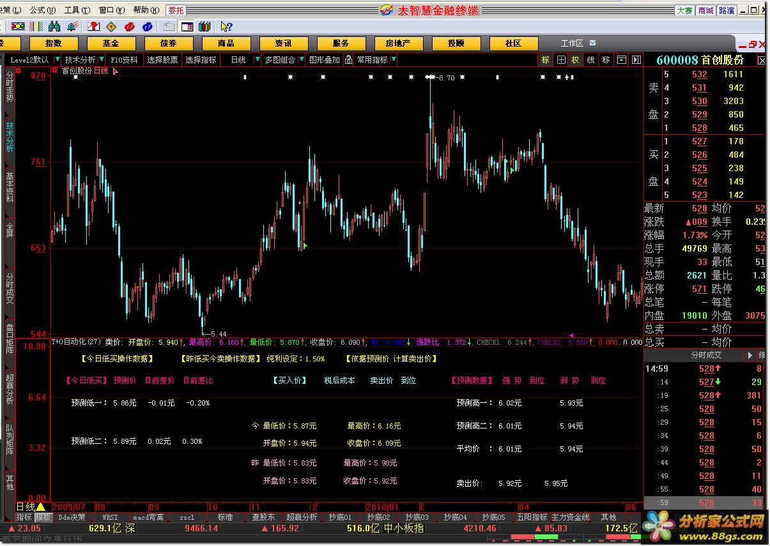
Task: Select the 盘口矩阵 side tab
Action: coord(9,340)
